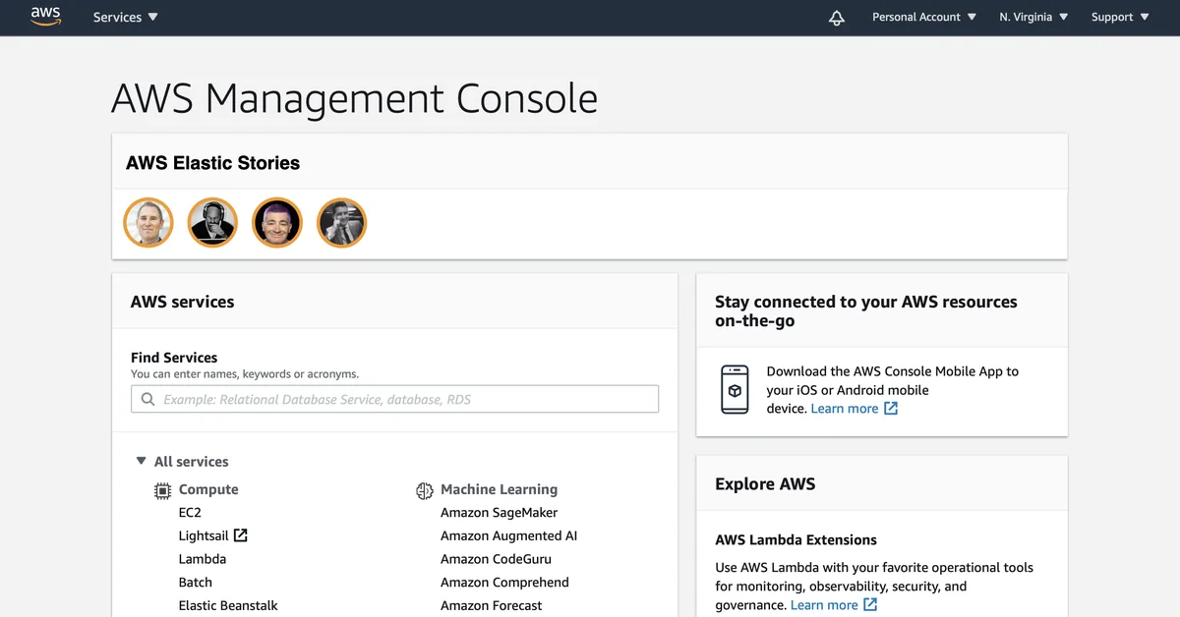Open the Support menu

click(1119, 18)
